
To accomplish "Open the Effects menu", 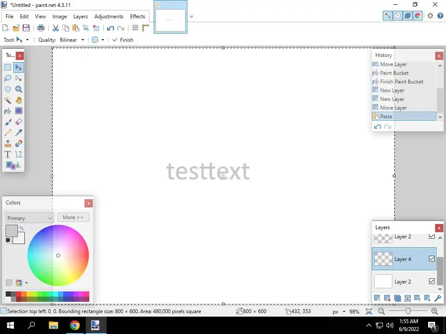I will [x=137, y=17].
